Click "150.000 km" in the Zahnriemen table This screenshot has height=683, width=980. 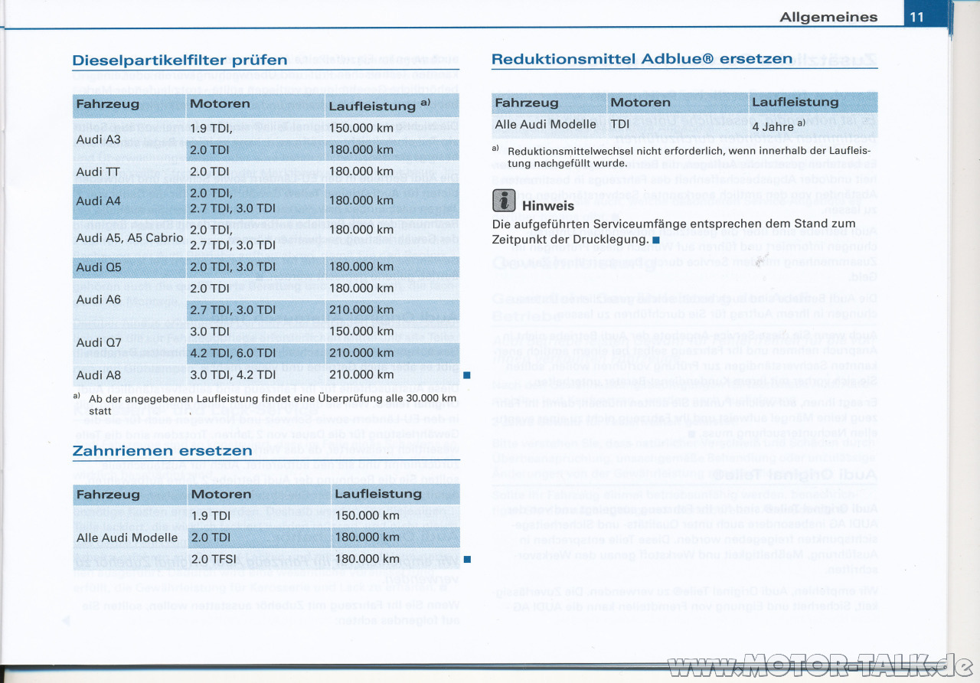[x=367, y=516]
